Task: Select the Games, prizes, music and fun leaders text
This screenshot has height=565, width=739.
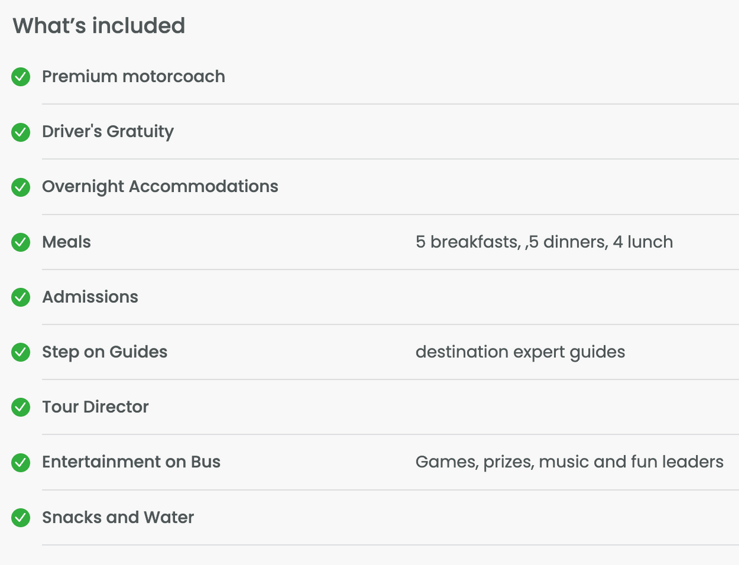Action: (569, 462)
